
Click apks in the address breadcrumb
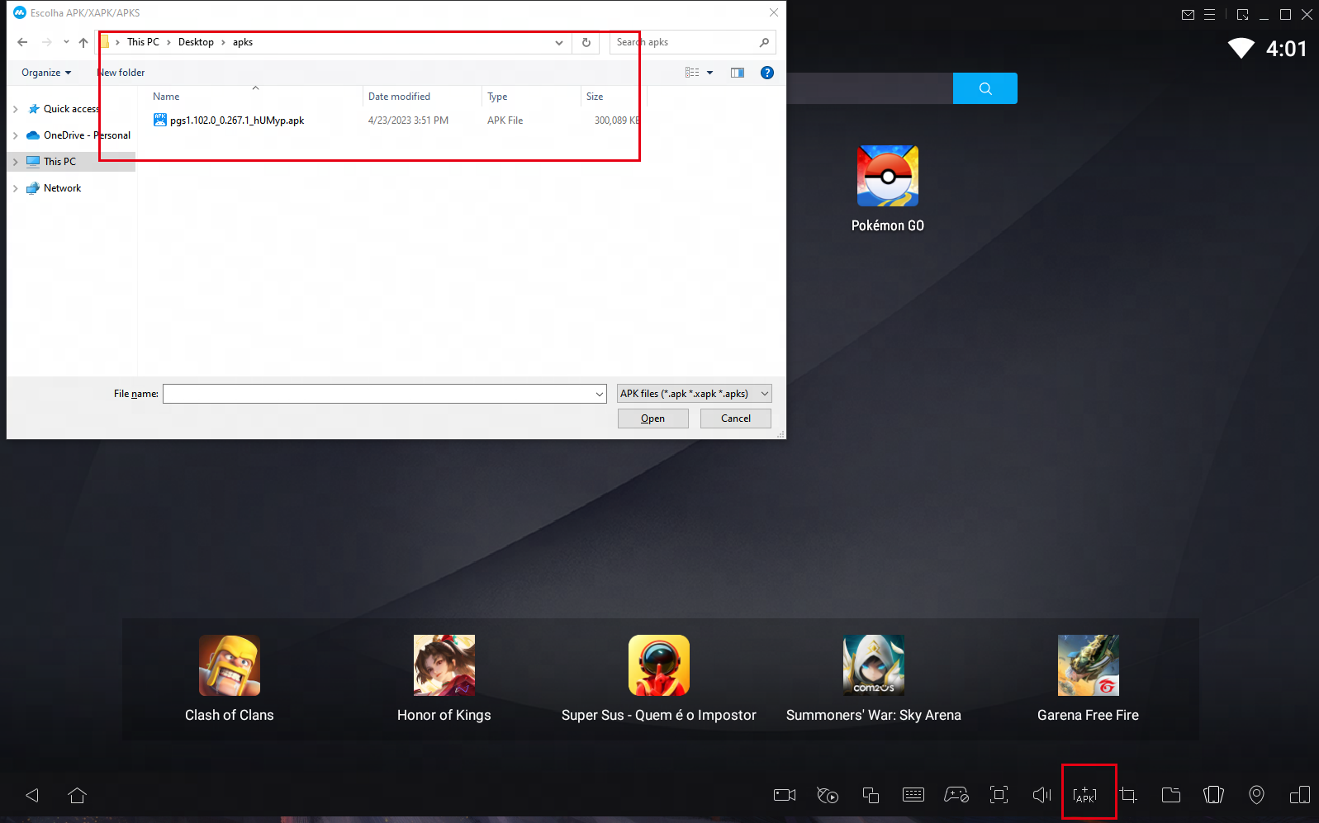point(243,42)
